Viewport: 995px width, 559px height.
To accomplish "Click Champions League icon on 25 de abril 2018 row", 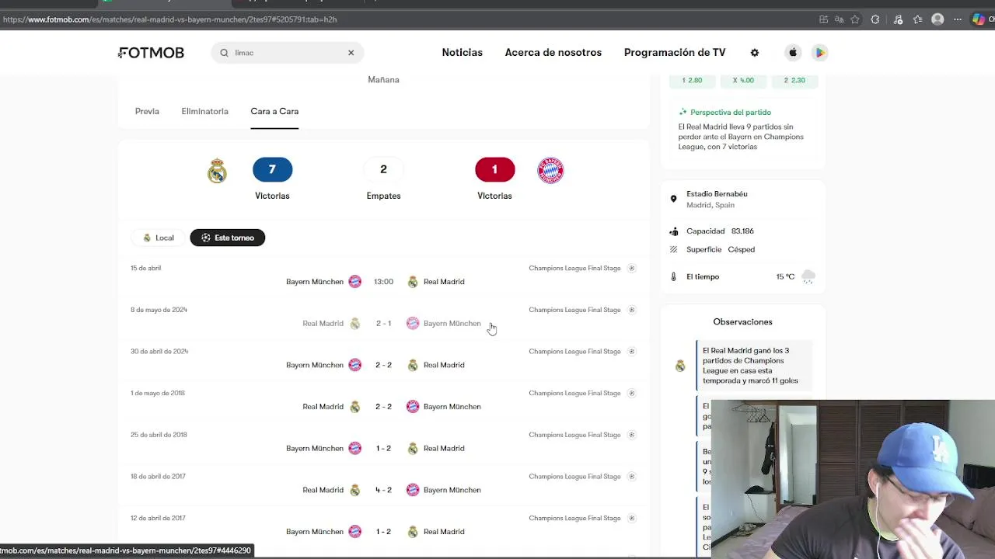I will point(631,435).
